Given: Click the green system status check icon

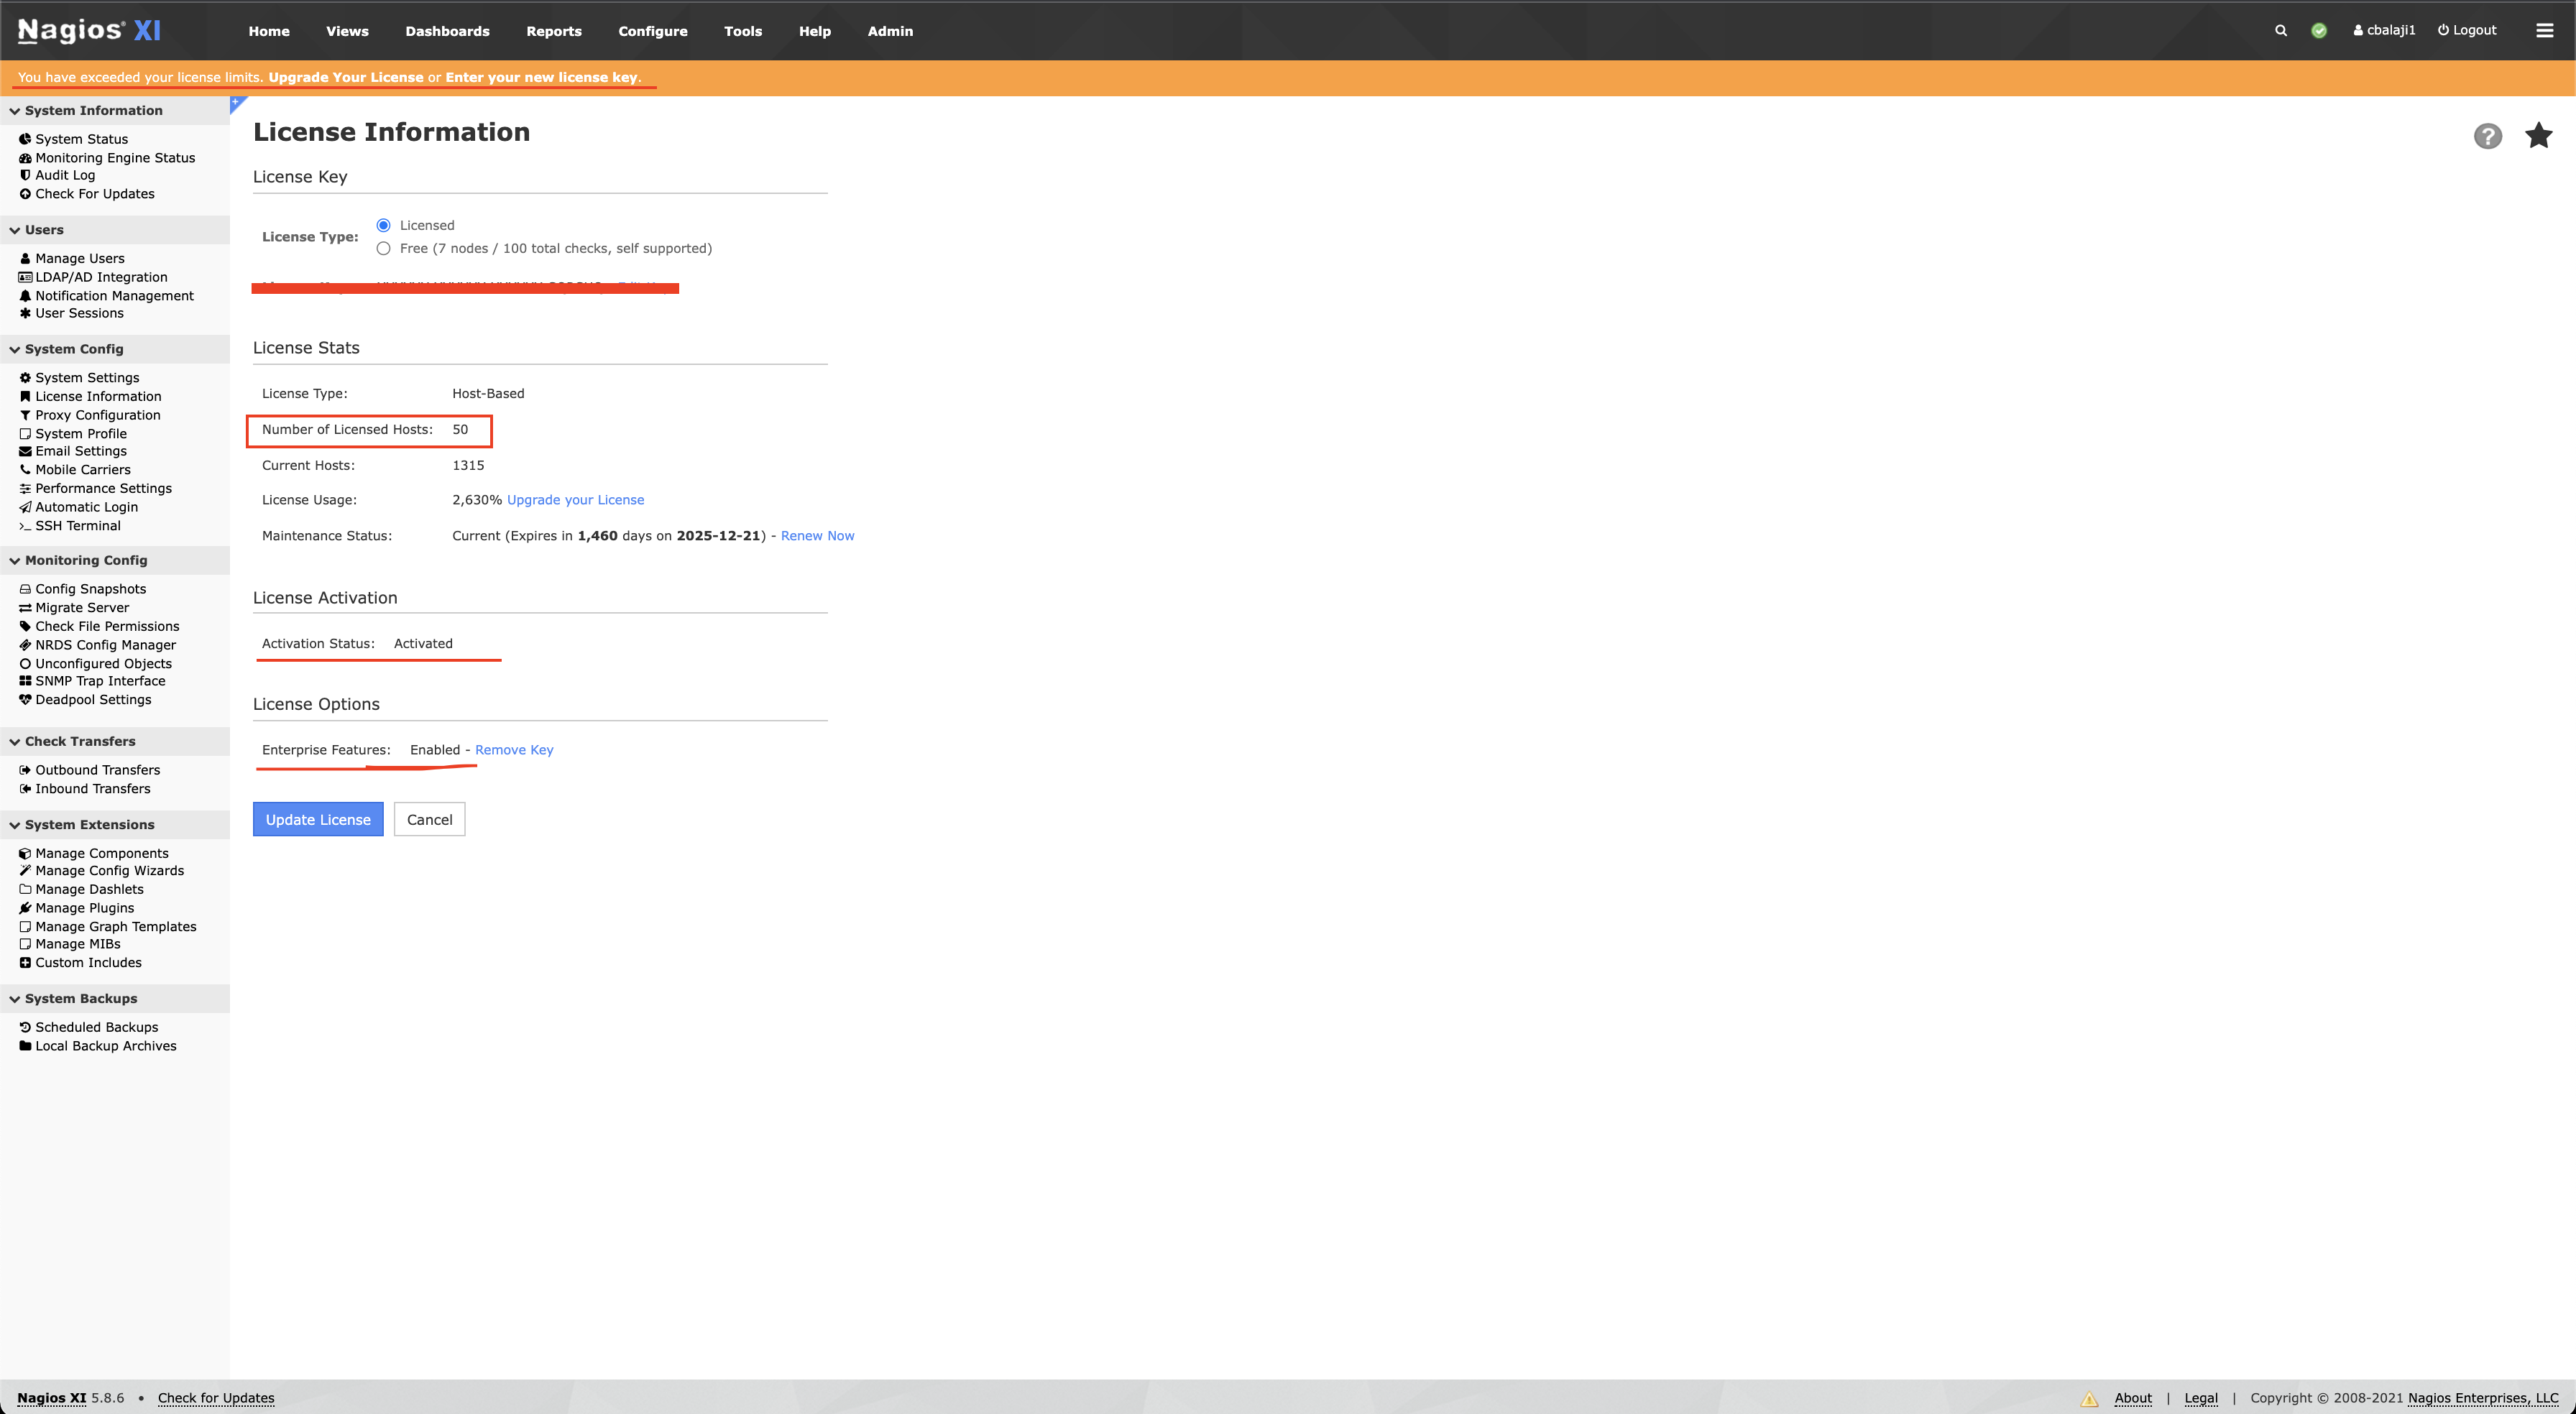Looking at the screenshot, I should 2319,30.
